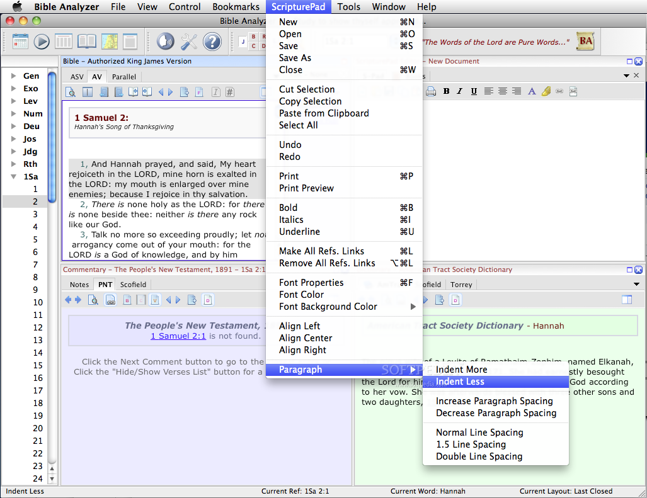Open the Help menu
The image size is (647, 498).
[427, 6]
